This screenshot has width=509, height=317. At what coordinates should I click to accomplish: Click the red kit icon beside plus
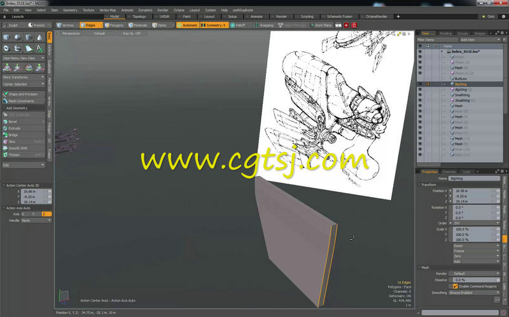[354, 25]
